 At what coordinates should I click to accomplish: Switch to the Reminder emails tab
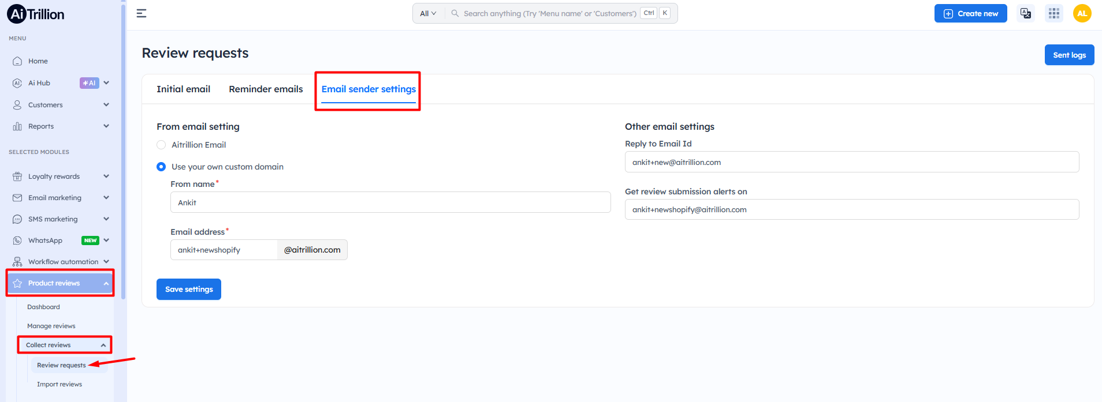266,89
